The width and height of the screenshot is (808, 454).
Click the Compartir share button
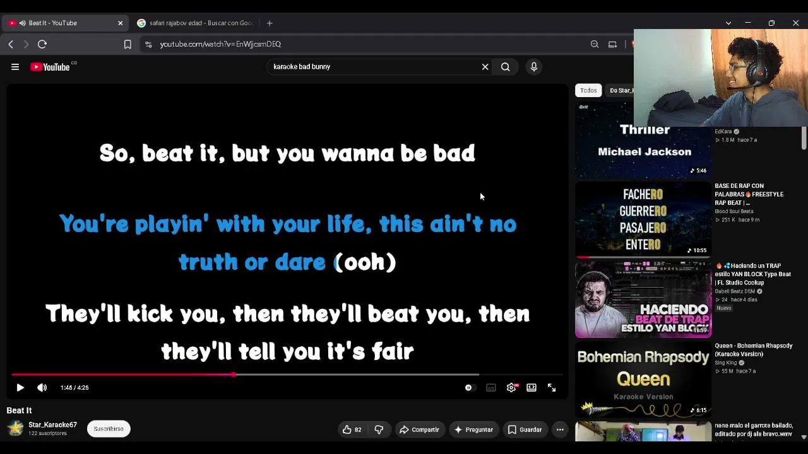(420, 430)
